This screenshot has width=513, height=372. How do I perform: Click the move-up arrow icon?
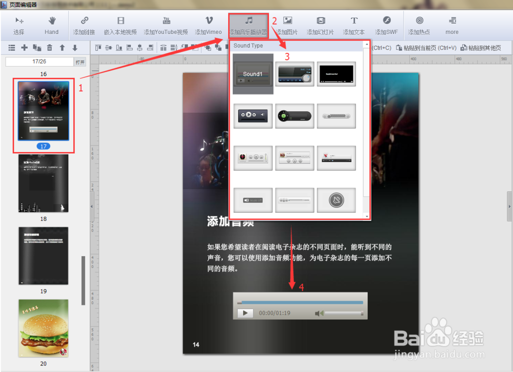pyautogui.click(x=62, y=47)
